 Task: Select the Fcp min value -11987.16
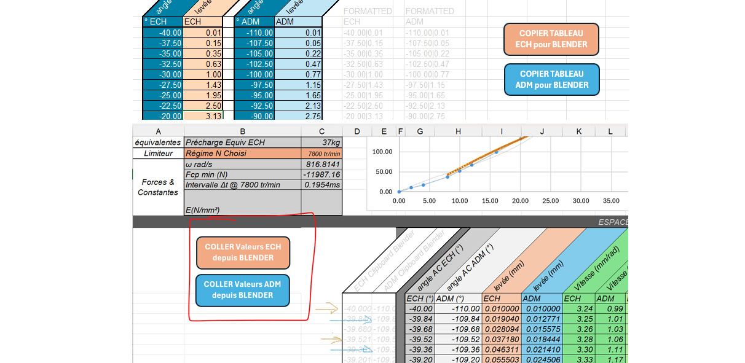[x=321, y=174]
